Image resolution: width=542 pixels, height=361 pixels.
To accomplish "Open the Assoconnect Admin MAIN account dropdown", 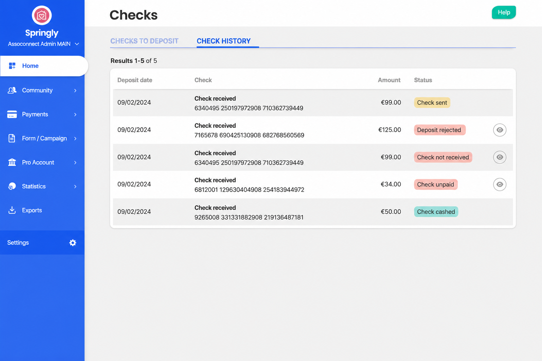I will click(x=43, y=44).
